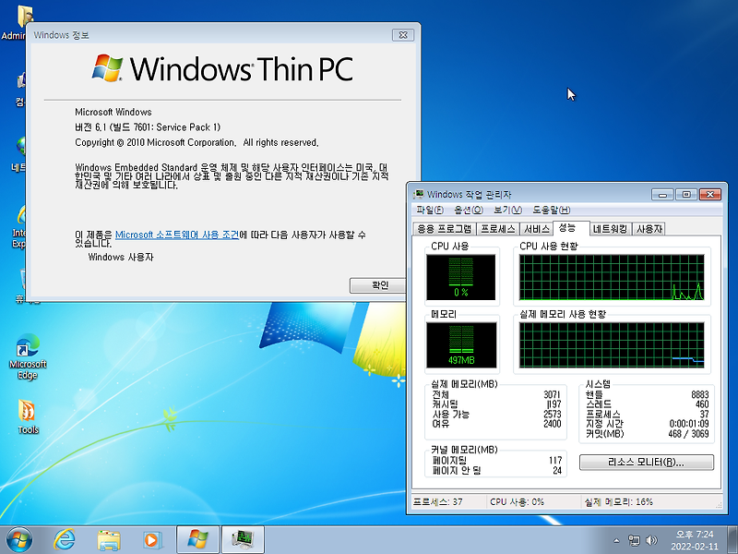Close the Windows 정보 dialog
738x554 pixels.
[403, 35]
